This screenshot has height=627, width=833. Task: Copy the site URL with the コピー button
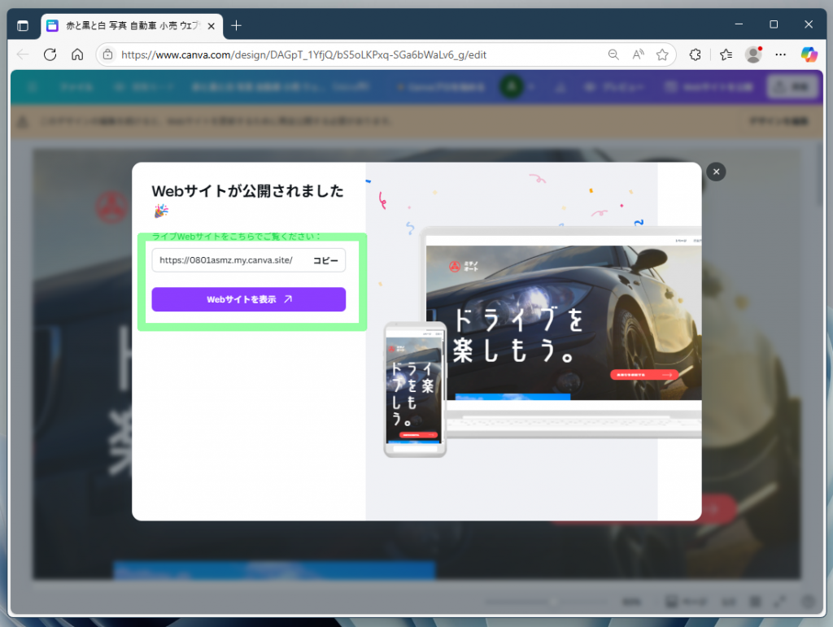point(325,260)
